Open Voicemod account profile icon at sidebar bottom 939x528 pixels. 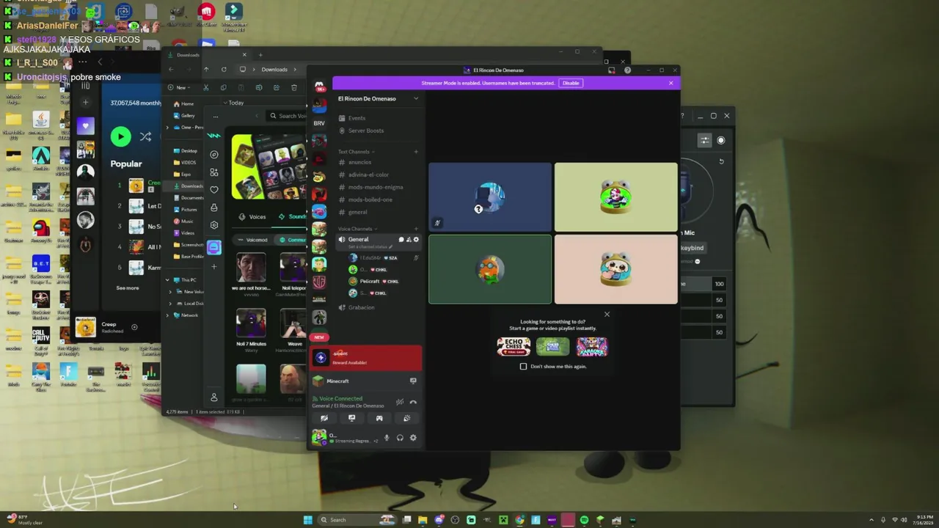[x=214, y=397]
